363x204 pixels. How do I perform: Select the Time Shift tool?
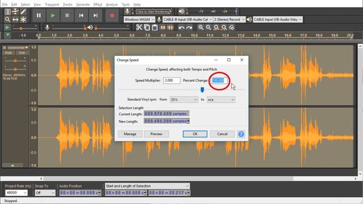coord(15,19)
